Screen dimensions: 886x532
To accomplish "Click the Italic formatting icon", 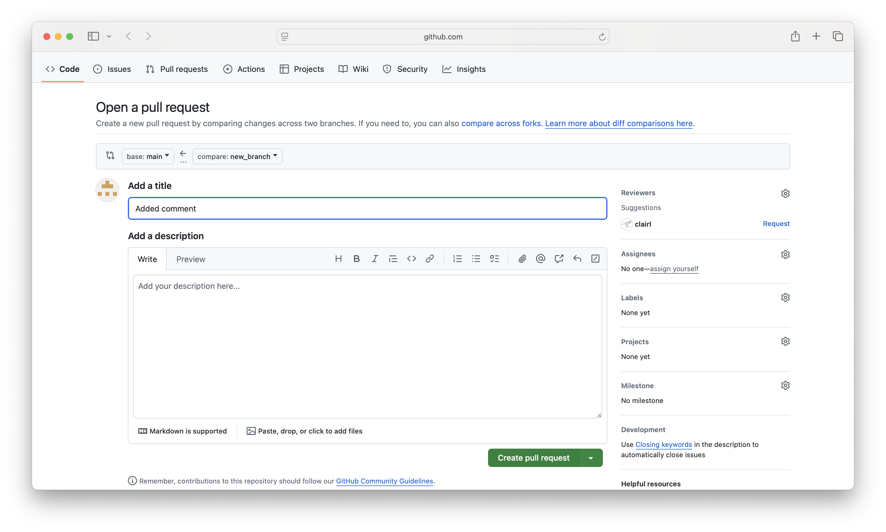I will click(x=374, y=259).
